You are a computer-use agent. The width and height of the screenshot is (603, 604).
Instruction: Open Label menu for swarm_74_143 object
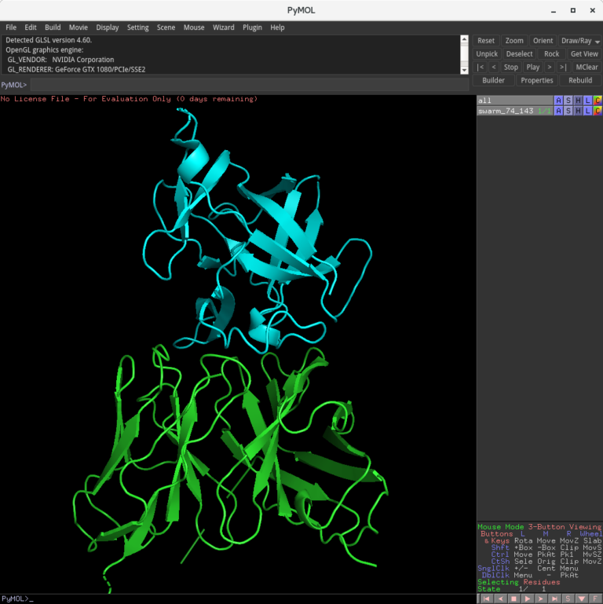point(588,112)
